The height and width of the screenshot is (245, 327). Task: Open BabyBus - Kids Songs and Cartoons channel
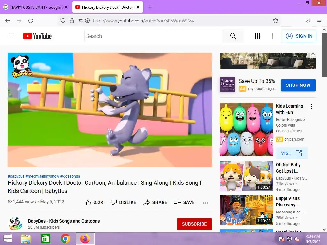click(x=64, y=221)
